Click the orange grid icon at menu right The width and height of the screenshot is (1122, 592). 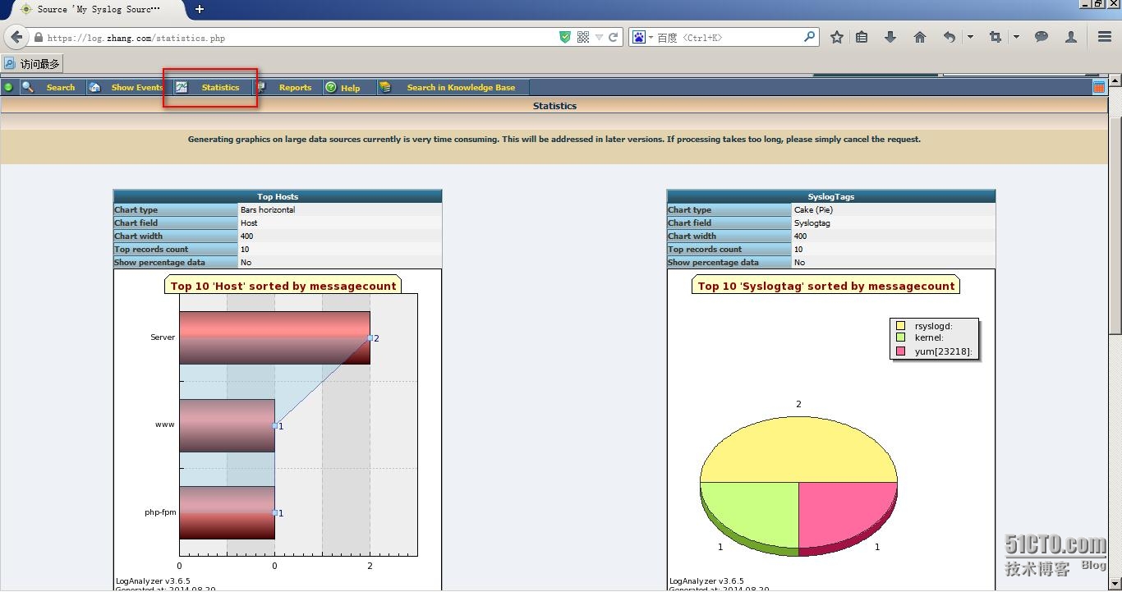coord(1099,87)
